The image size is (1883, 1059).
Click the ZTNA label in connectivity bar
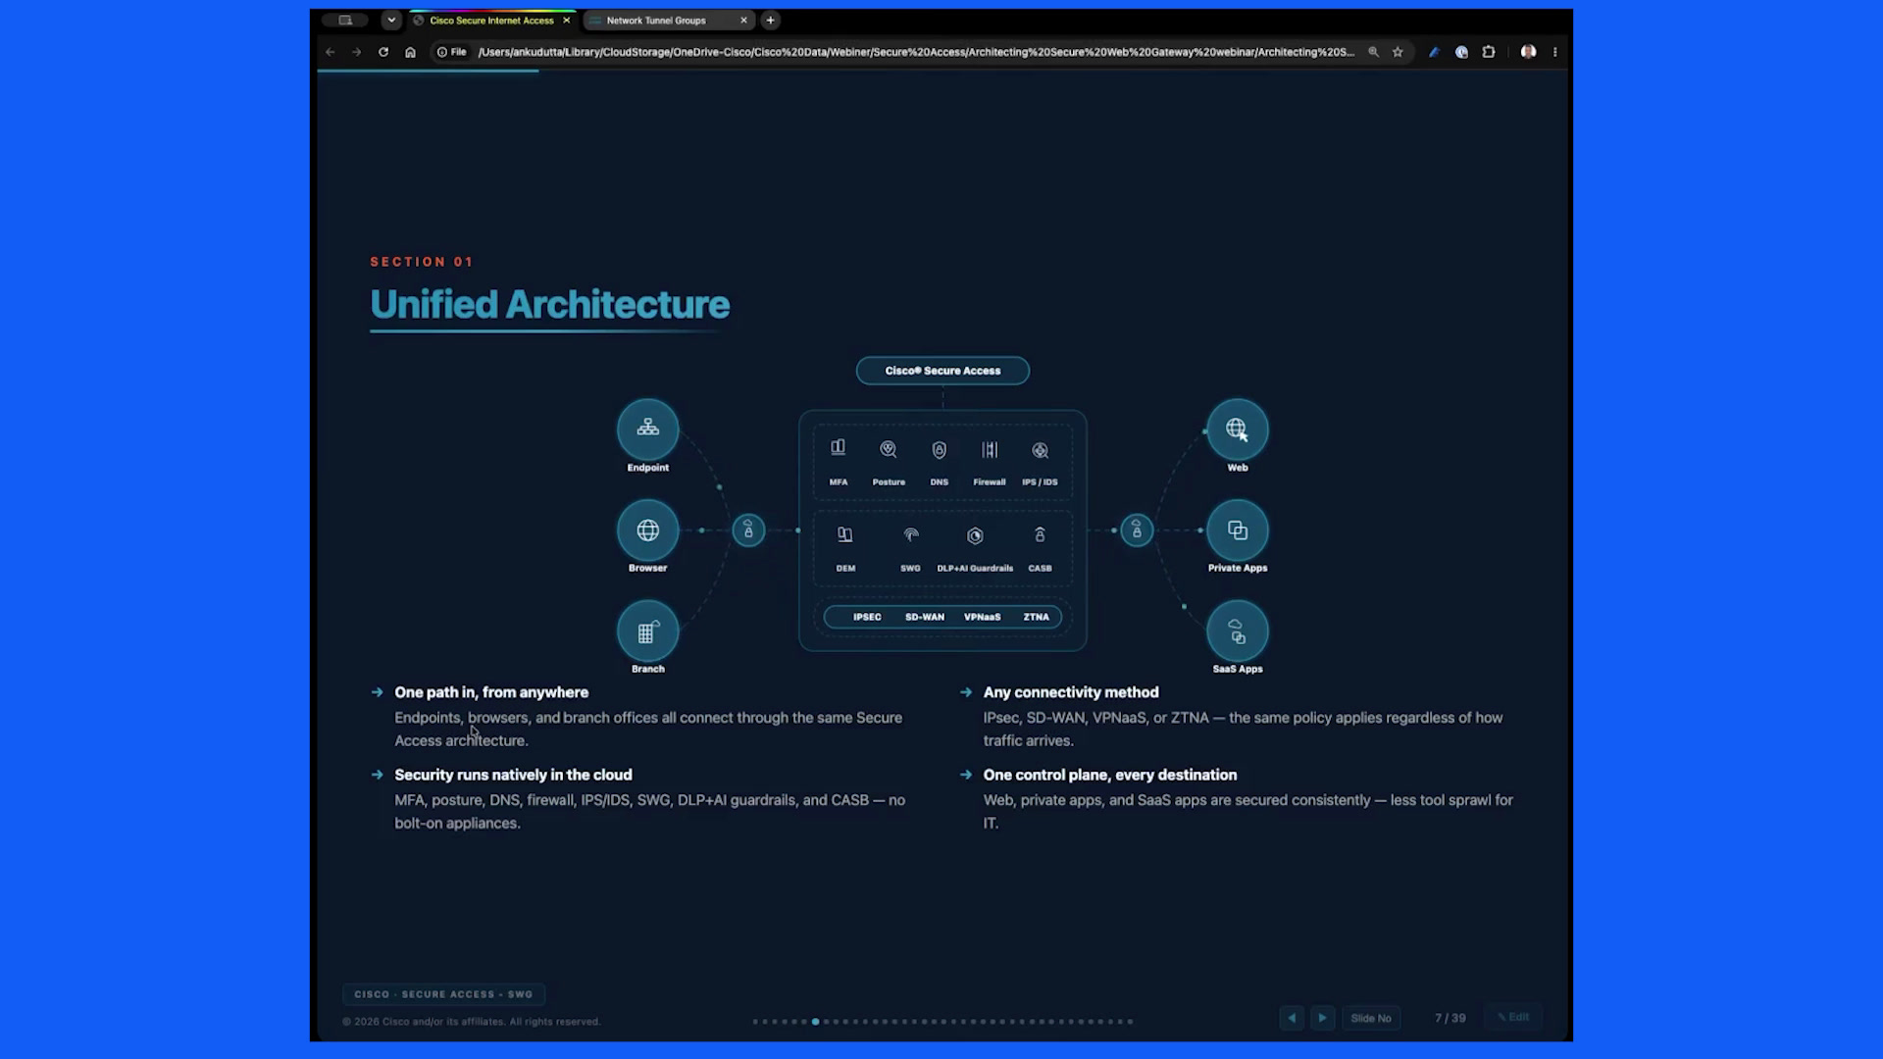[1037, 617]
